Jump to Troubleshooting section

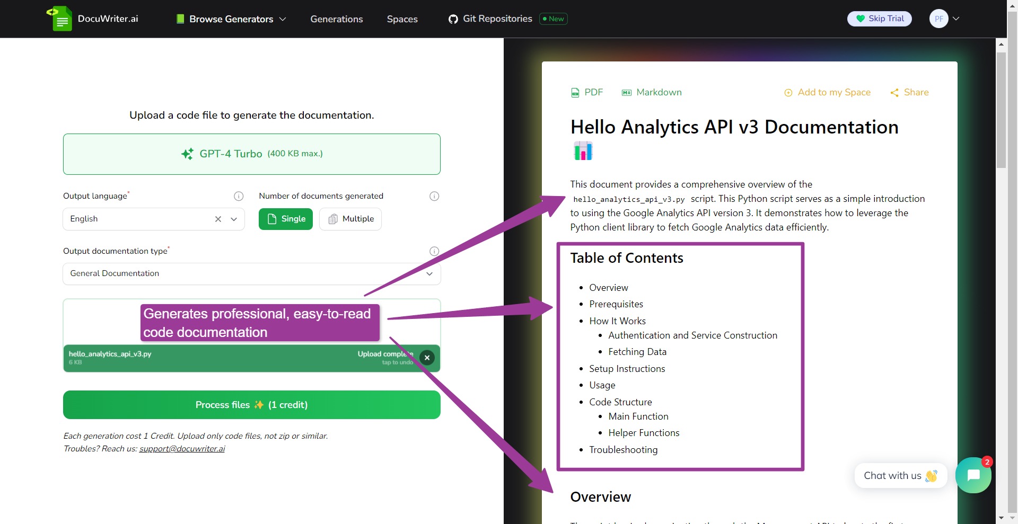623,450
